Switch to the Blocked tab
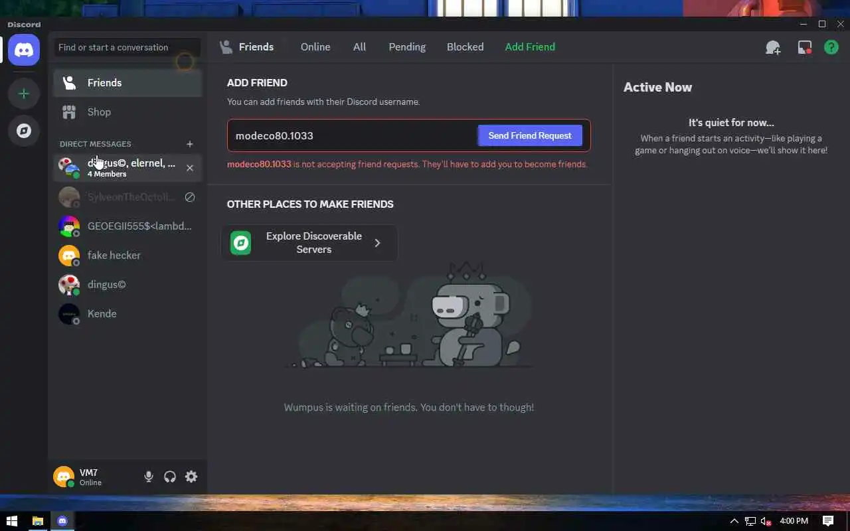850x531 pixels. (x=465, y=47)
